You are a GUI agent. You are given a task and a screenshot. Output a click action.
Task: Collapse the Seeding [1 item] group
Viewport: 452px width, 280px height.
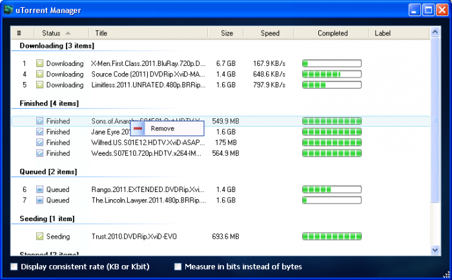click(x=47, y=219)
